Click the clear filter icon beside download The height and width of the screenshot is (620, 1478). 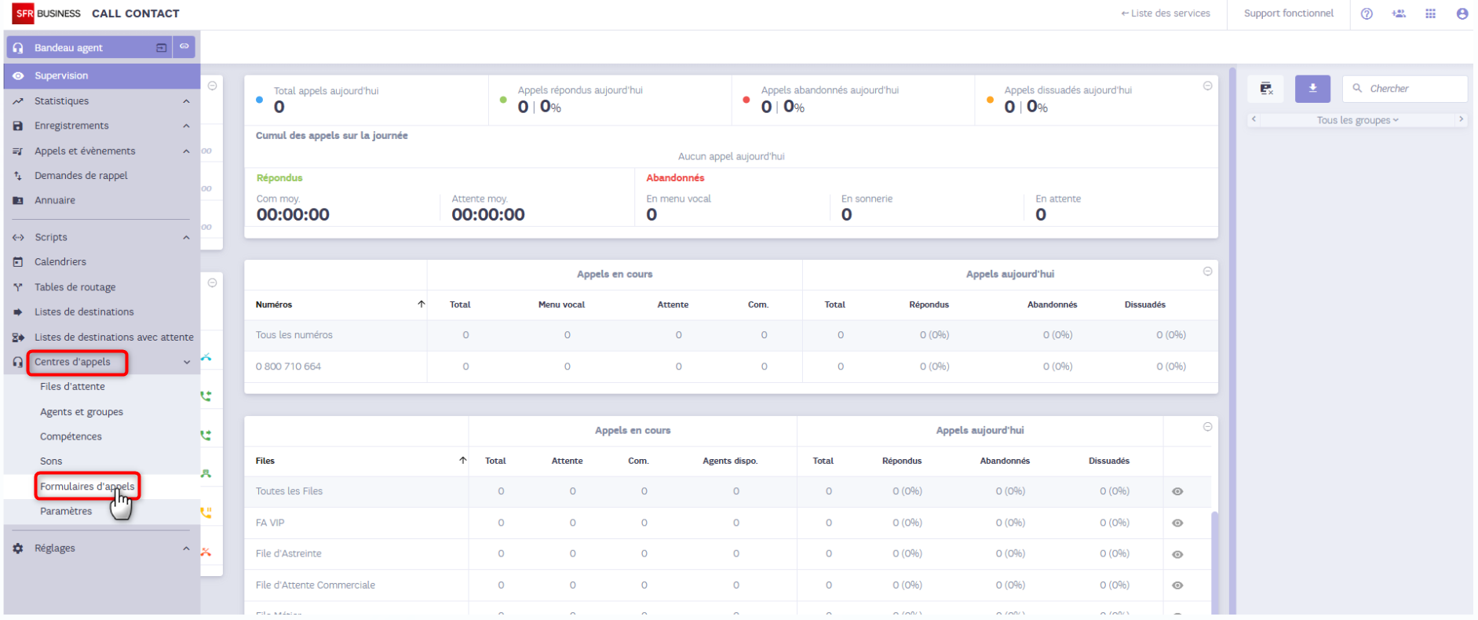click(1266, 89)
